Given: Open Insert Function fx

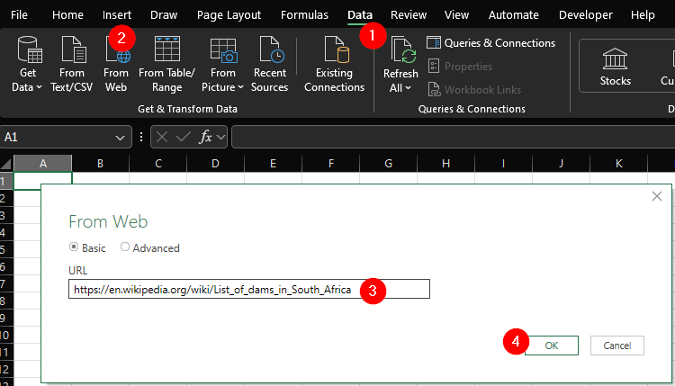Looking at the screenshot, I should 205,138.
